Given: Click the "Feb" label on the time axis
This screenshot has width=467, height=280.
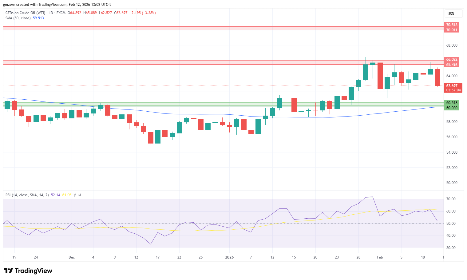Looking at the screenshot, I should tap(380, 257).
